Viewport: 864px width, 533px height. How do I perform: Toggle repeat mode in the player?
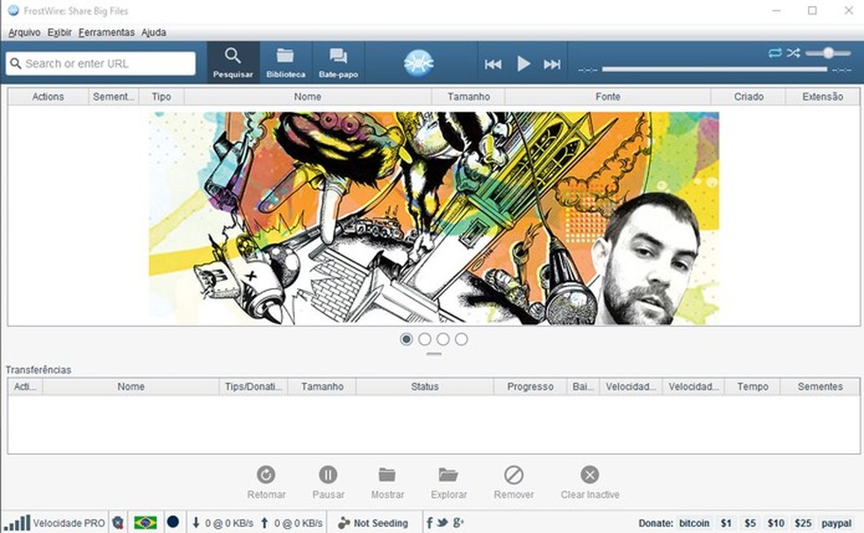click(774, 53)
